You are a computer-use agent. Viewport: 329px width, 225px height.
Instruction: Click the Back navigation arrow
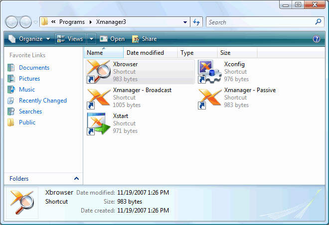11,22
